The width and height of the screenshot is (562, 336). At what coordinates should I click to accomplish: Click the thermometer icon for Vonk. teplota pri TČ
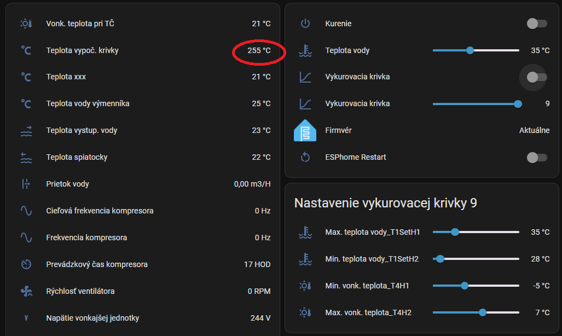pyautogui.click(x=26, y=24)
